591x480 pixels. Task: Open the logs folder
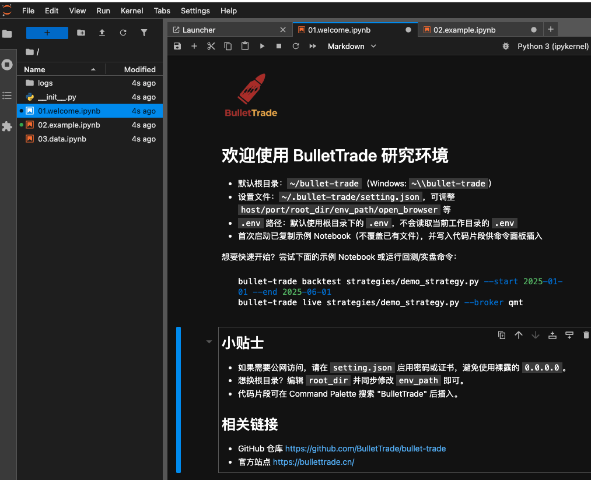point(90,83)
